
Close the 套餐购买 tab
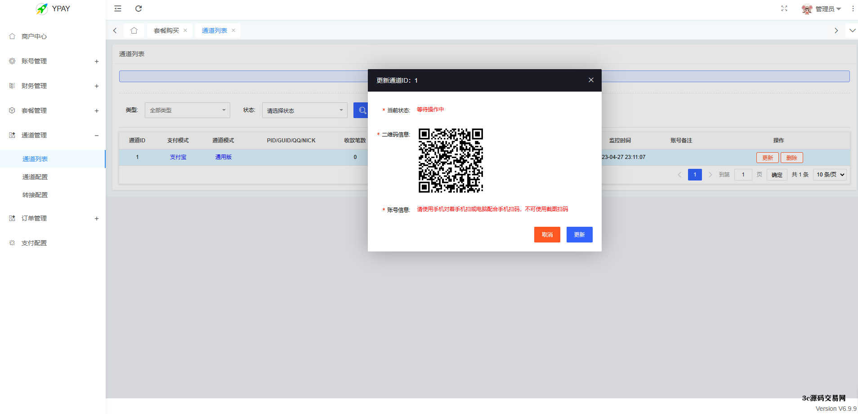[x=185, y=31]
